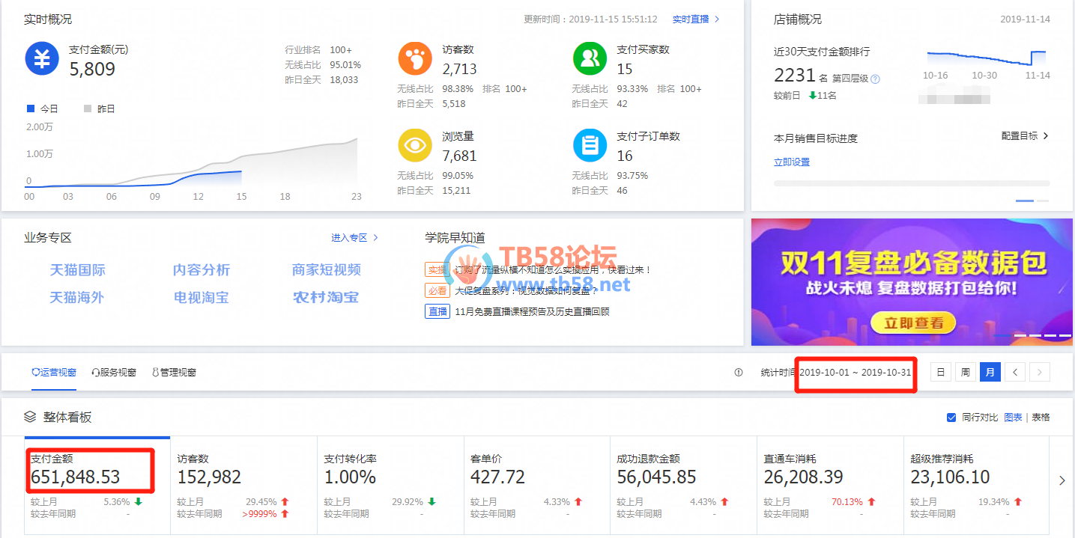The height and width of the screenshot is (538, 1075).
Task: Go to previous statistics period
Action: 1015,372
